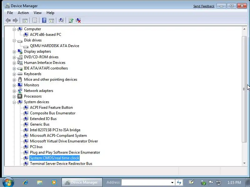250x187 pixels.
Task: Click the Human Interface Devices icon
Action: pos(20,63)
